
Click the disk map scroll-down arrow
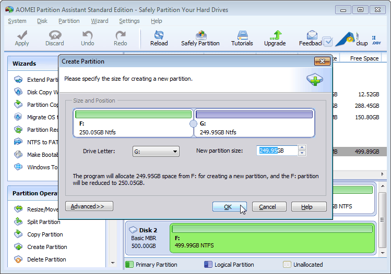click(383, 253)
